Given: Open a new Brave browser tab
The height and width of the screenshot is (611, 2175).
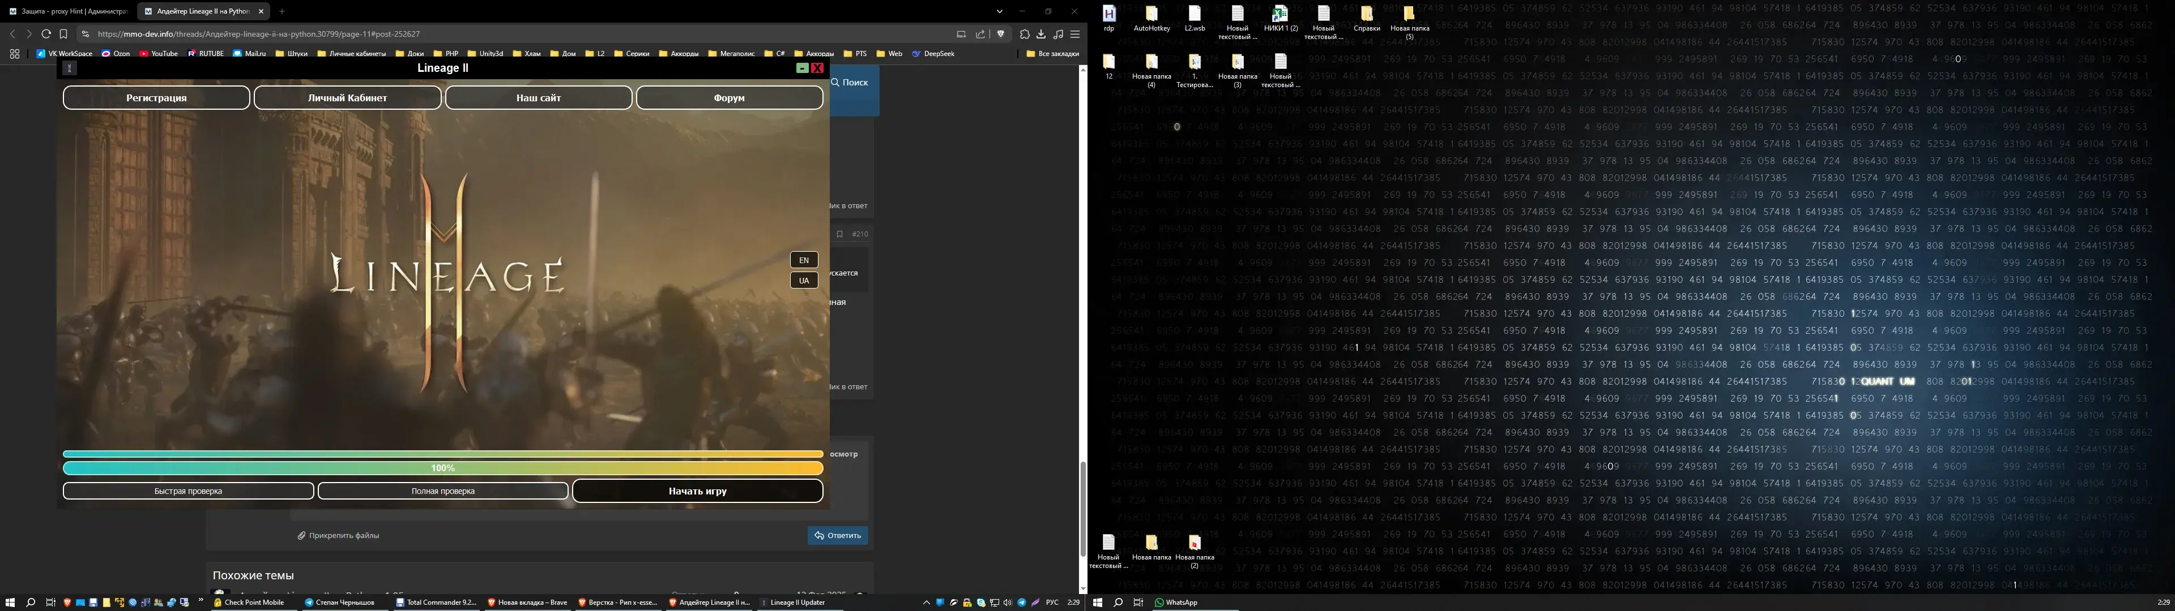Looking at the screenshot, I should point(282,12).
